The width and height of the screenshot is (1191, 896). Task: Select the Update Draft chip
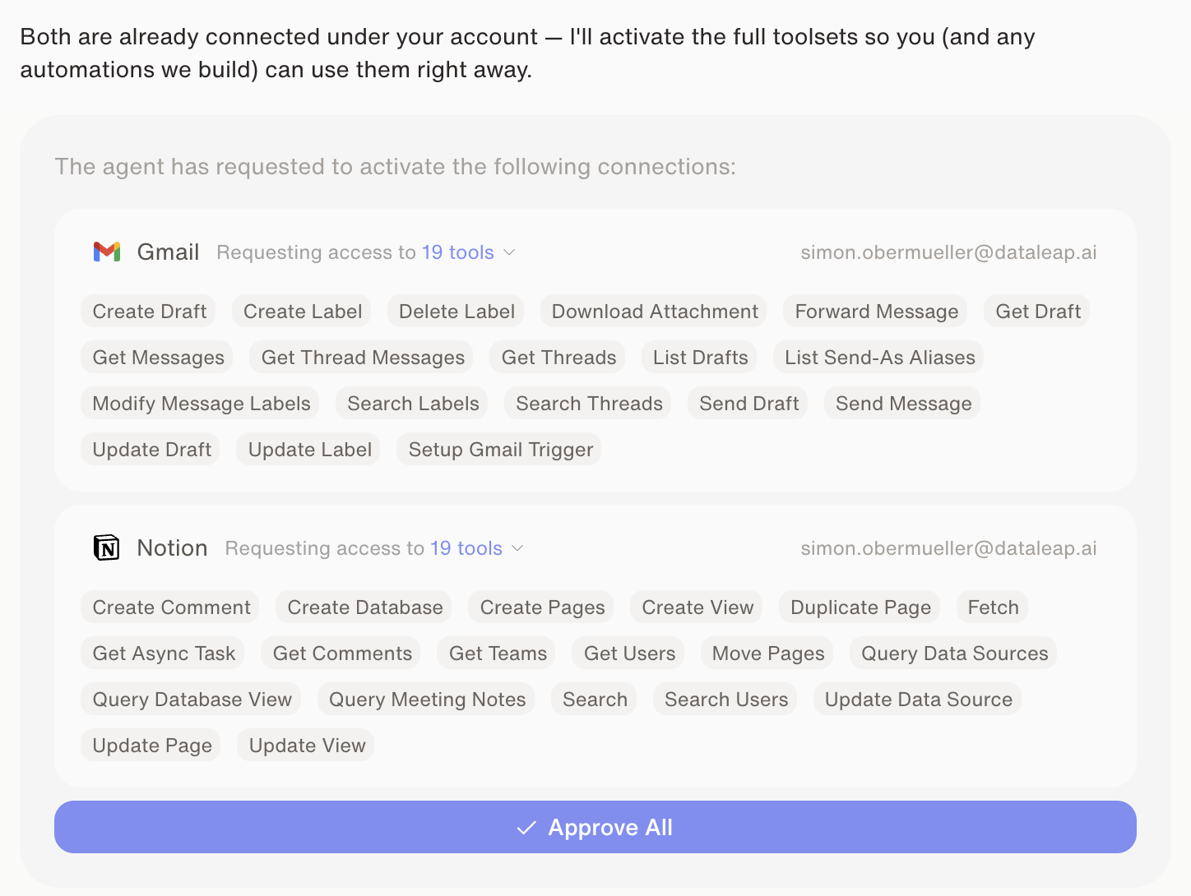[x=151, y=450]
